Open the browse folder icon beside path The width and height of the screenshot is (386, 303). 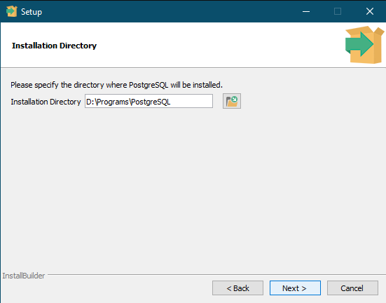(x=232, y=101)
